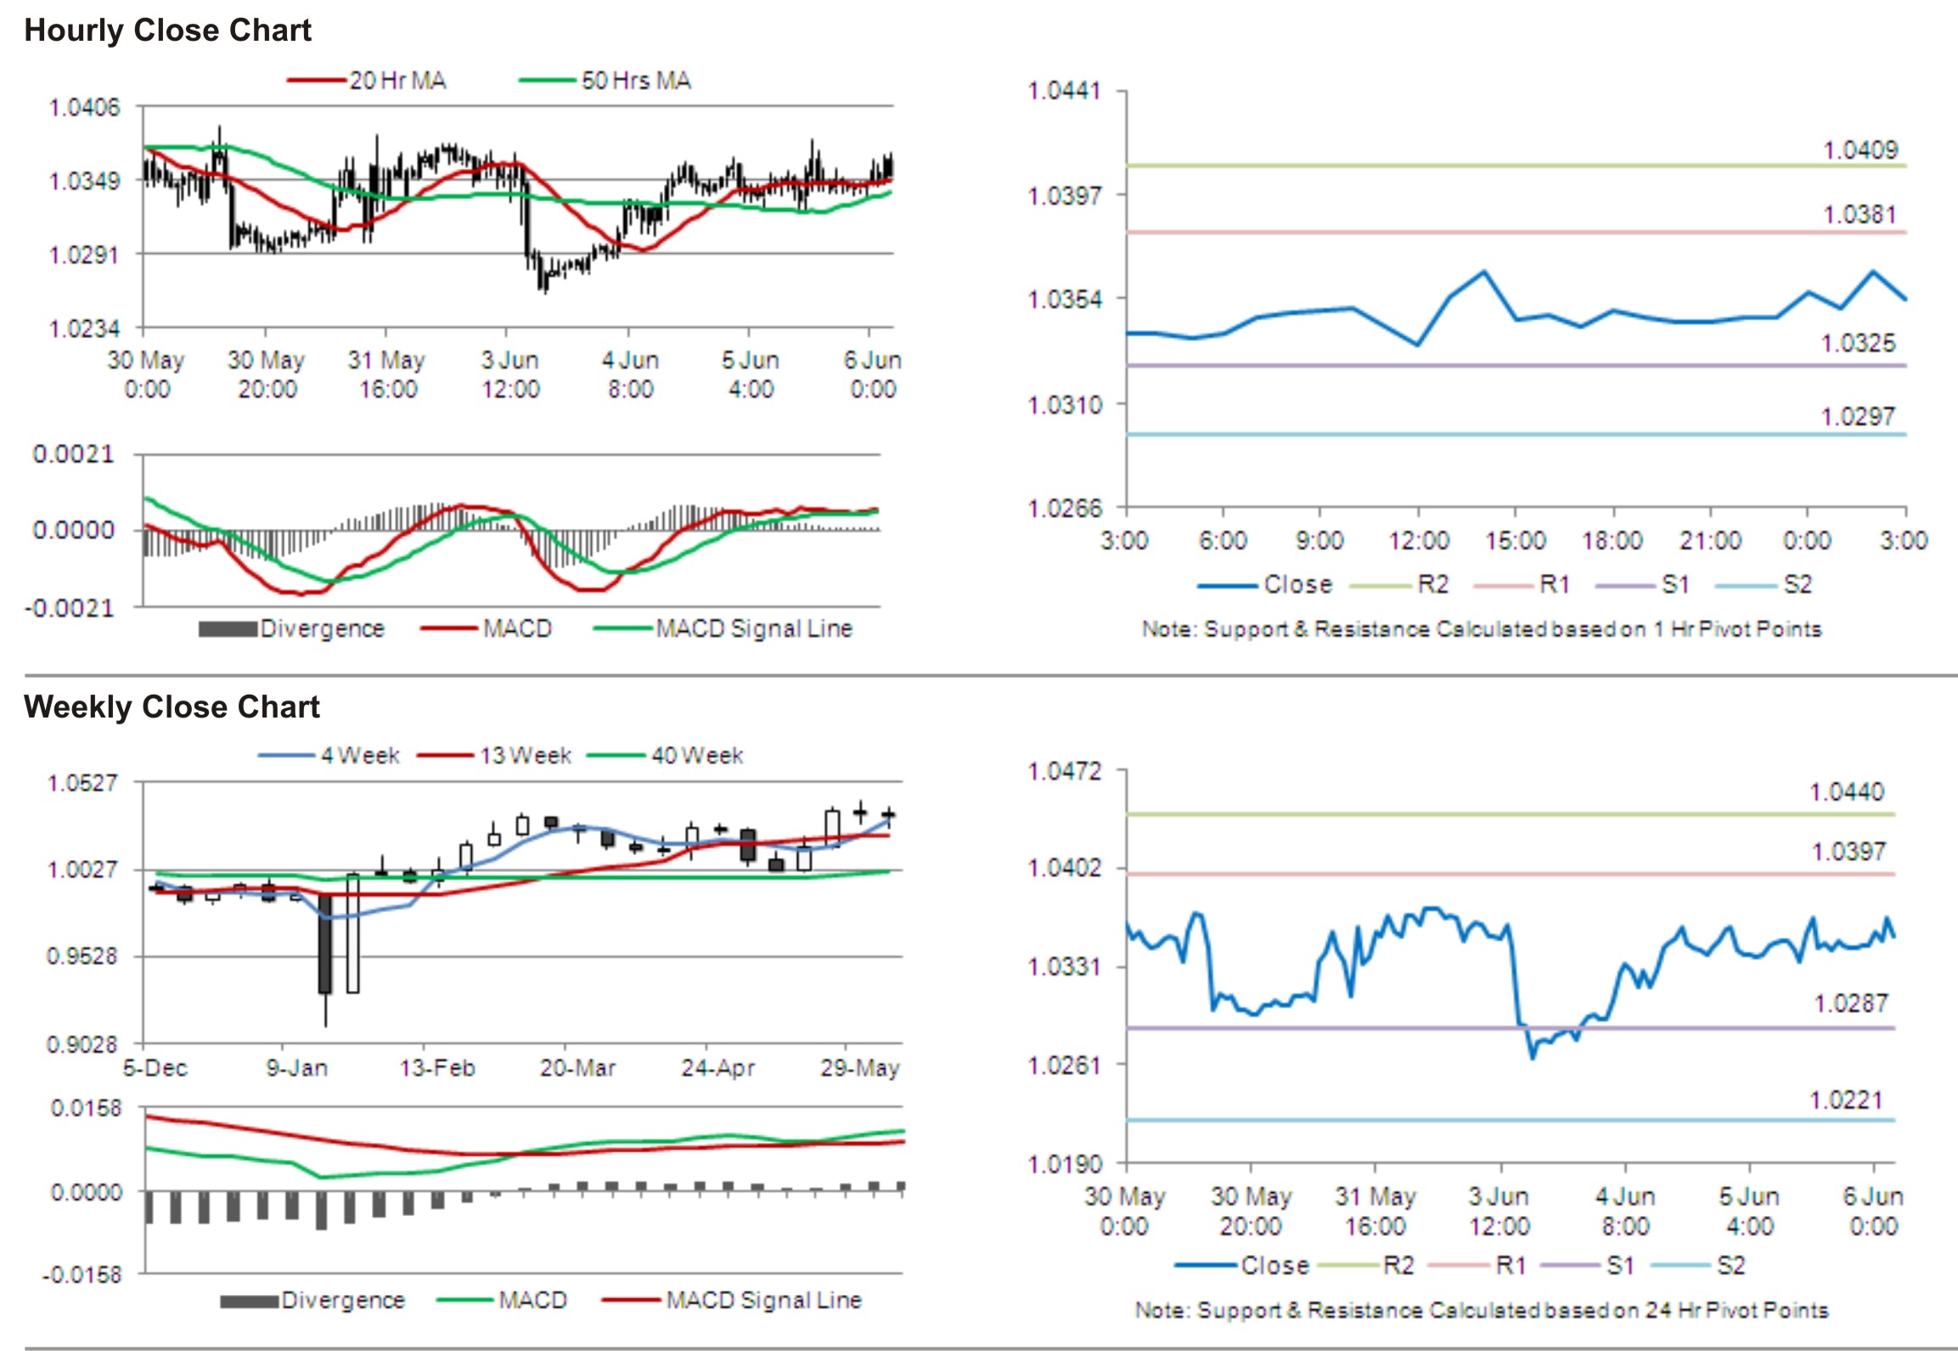Click the Hourly Close Chart heading

coord(167,31)
